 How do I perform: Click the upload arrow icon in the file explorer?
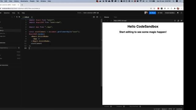click(14, 17)
